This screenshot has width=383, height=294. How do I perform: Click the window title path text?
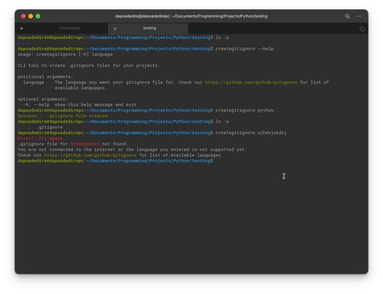click(191, 16)
